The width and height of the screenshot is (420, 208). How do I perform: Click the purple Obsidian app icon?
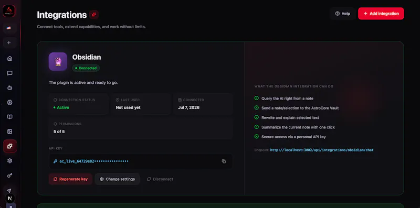coord(58,61)
